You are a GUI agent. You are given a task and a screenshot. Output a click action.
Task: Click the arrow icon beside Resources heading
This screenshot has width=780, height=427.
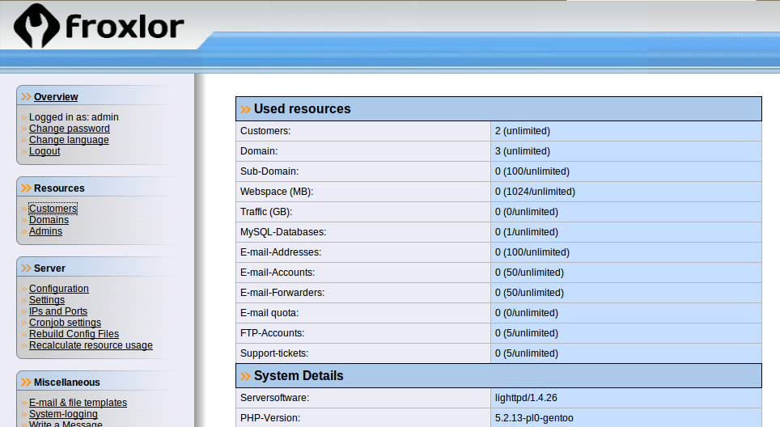[x=27, y=188]
